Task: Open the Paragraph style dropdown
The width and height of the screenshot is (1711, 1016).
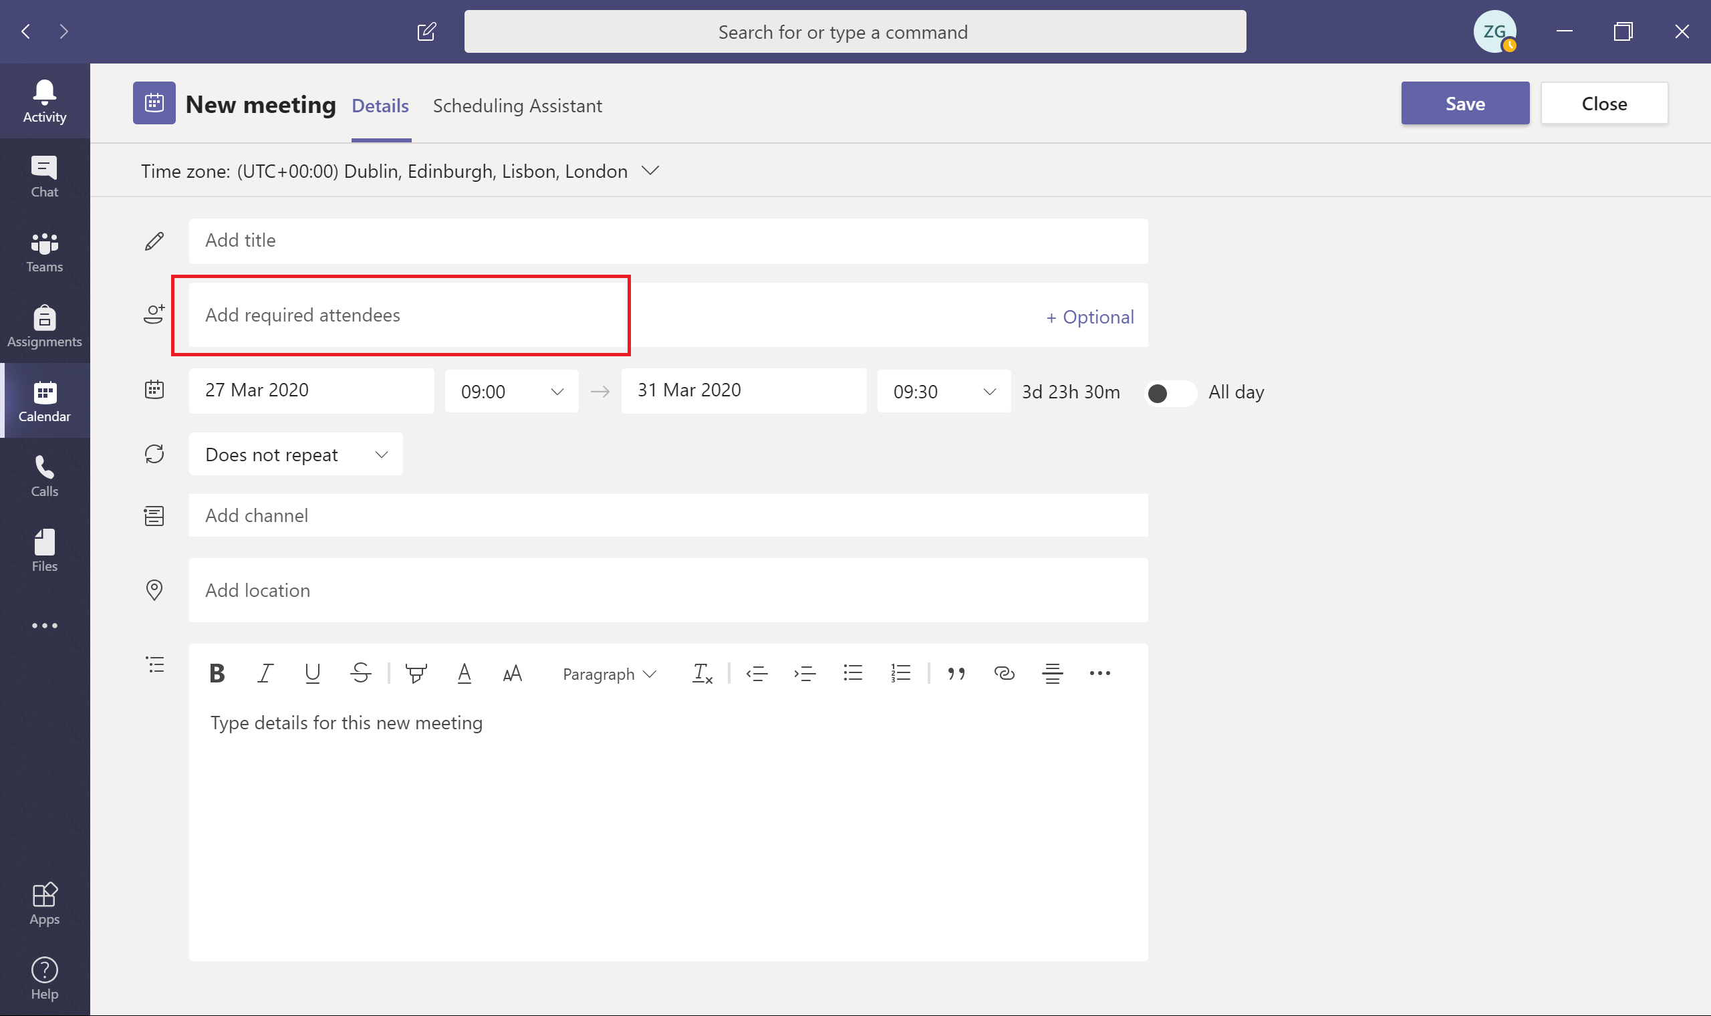Action: tap(609, 674)
